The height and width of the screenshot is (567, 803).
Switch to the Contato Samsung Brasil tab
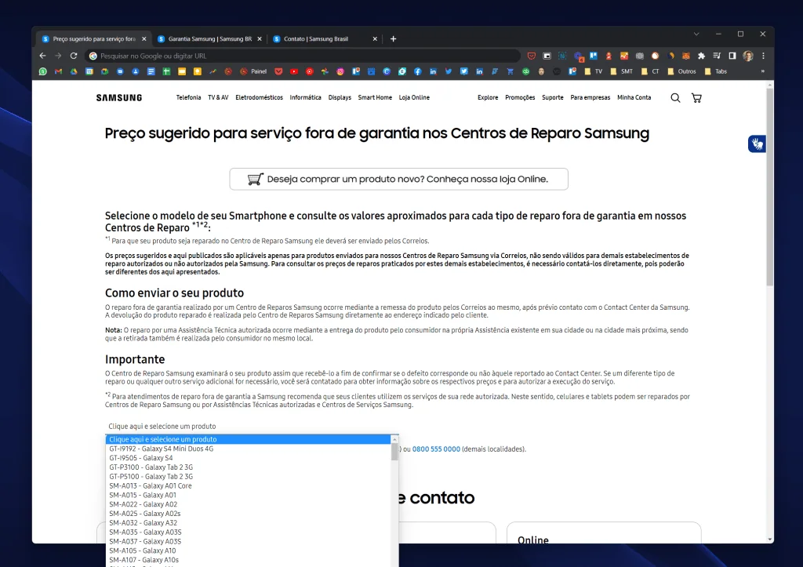coord(314,37)
